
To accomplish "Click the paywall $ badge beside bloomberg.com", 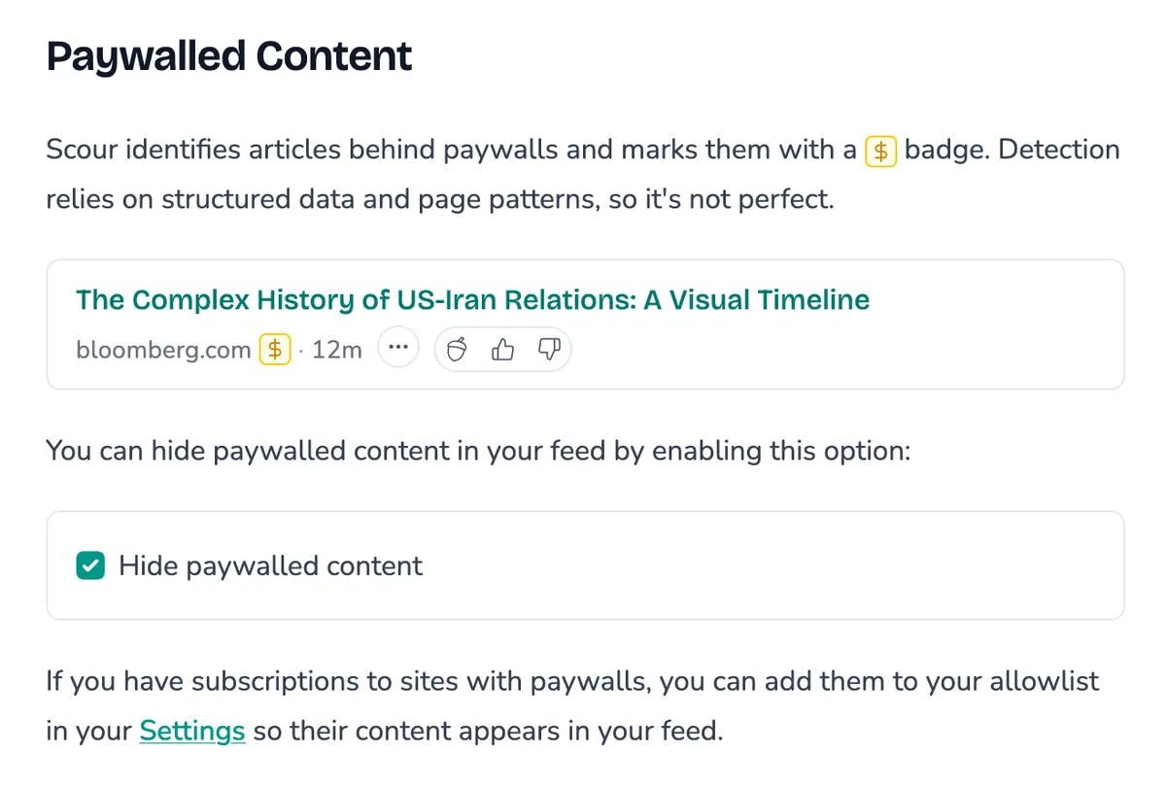I will [275, 350].
